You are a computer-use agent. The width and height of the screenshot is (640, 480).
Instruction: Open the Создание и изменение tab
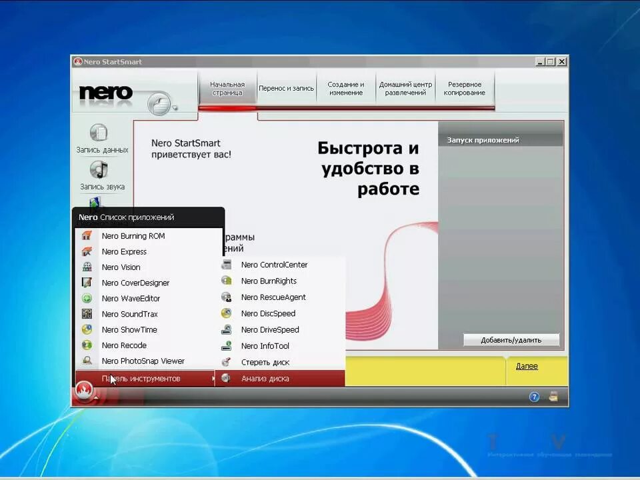(346, 89)
